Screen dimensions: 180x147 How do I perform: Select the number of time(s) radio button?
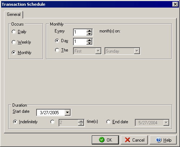(x=52, y=122)
